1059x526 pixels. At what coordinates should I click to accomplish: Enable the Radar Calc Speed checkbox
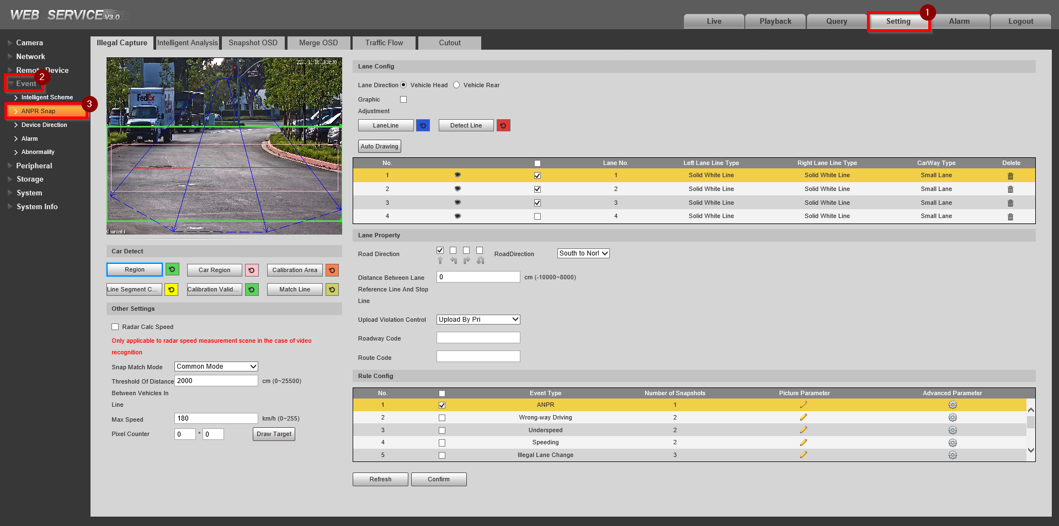[x=115, y=327]
